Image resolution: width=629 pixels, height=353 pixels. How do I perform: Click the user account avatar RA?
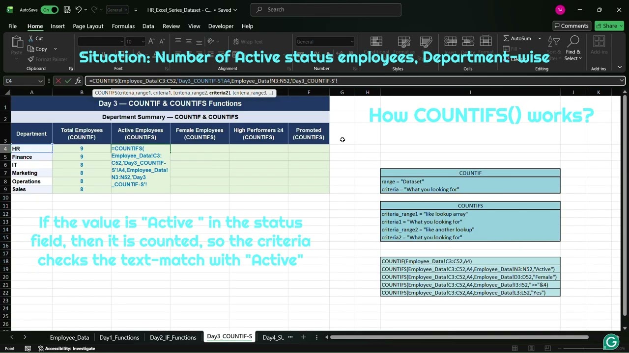(560, 10)
